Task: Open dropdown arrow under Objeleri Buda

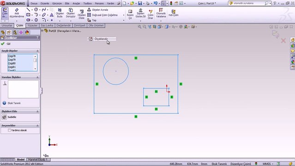Action: click(x=60, y=21)
